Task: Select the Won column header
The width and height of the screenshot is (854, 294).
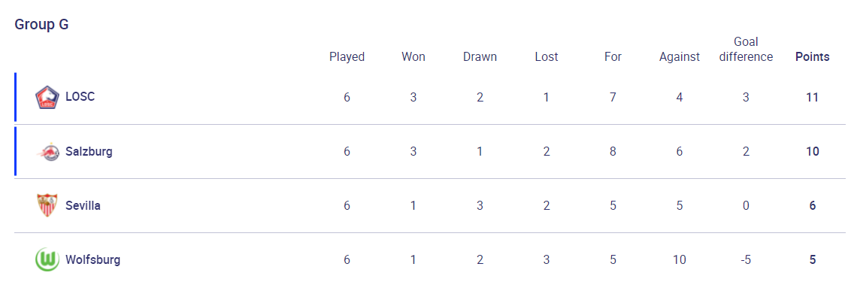Action: pyautogui.click(x=413, y=56)
